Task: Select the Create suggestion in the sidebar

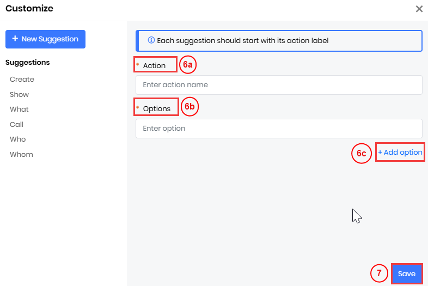Action: coord(22,80)
